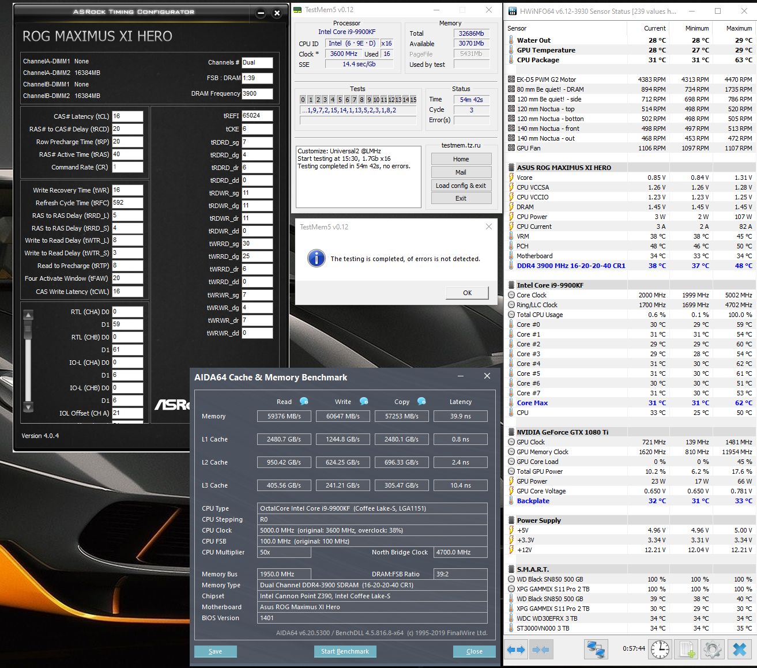Click the icon beside WDC WD30EFRX 3 TB

tap(511, 618)
